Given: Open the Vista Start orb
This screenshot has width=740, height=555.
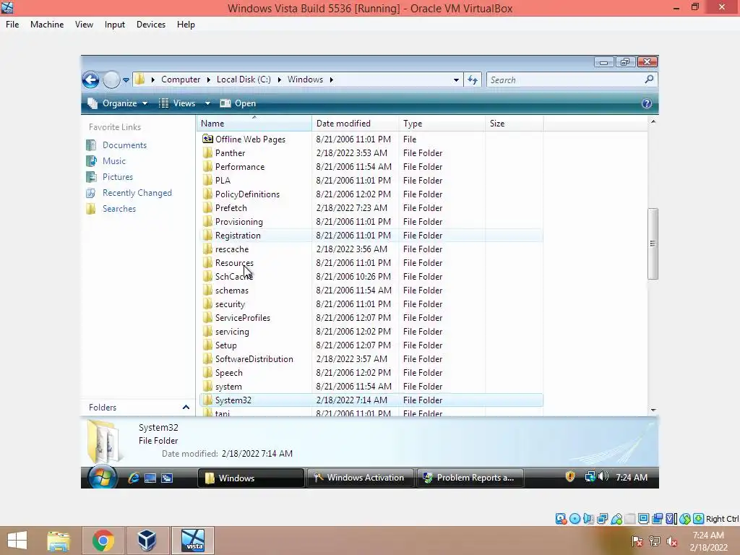Looking at the screenshot, I should [103, 477].
